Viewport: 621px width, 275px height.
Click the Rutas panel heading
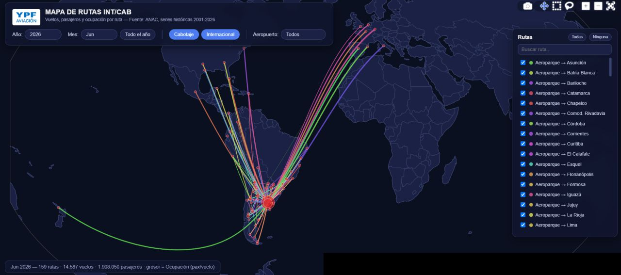pyautogui.click(x=525, y=37)
